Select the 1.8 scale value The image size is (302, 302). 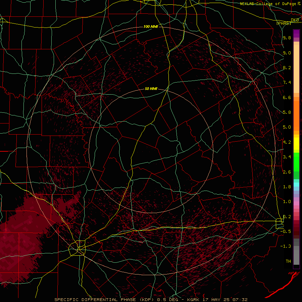pos(287,187)
